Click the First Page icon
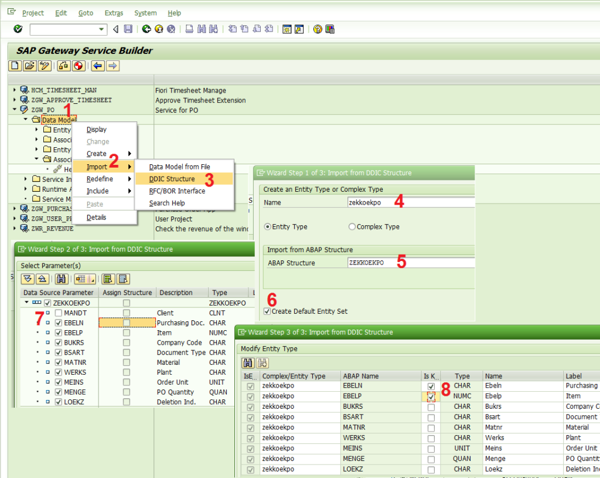 click(232, 29)
